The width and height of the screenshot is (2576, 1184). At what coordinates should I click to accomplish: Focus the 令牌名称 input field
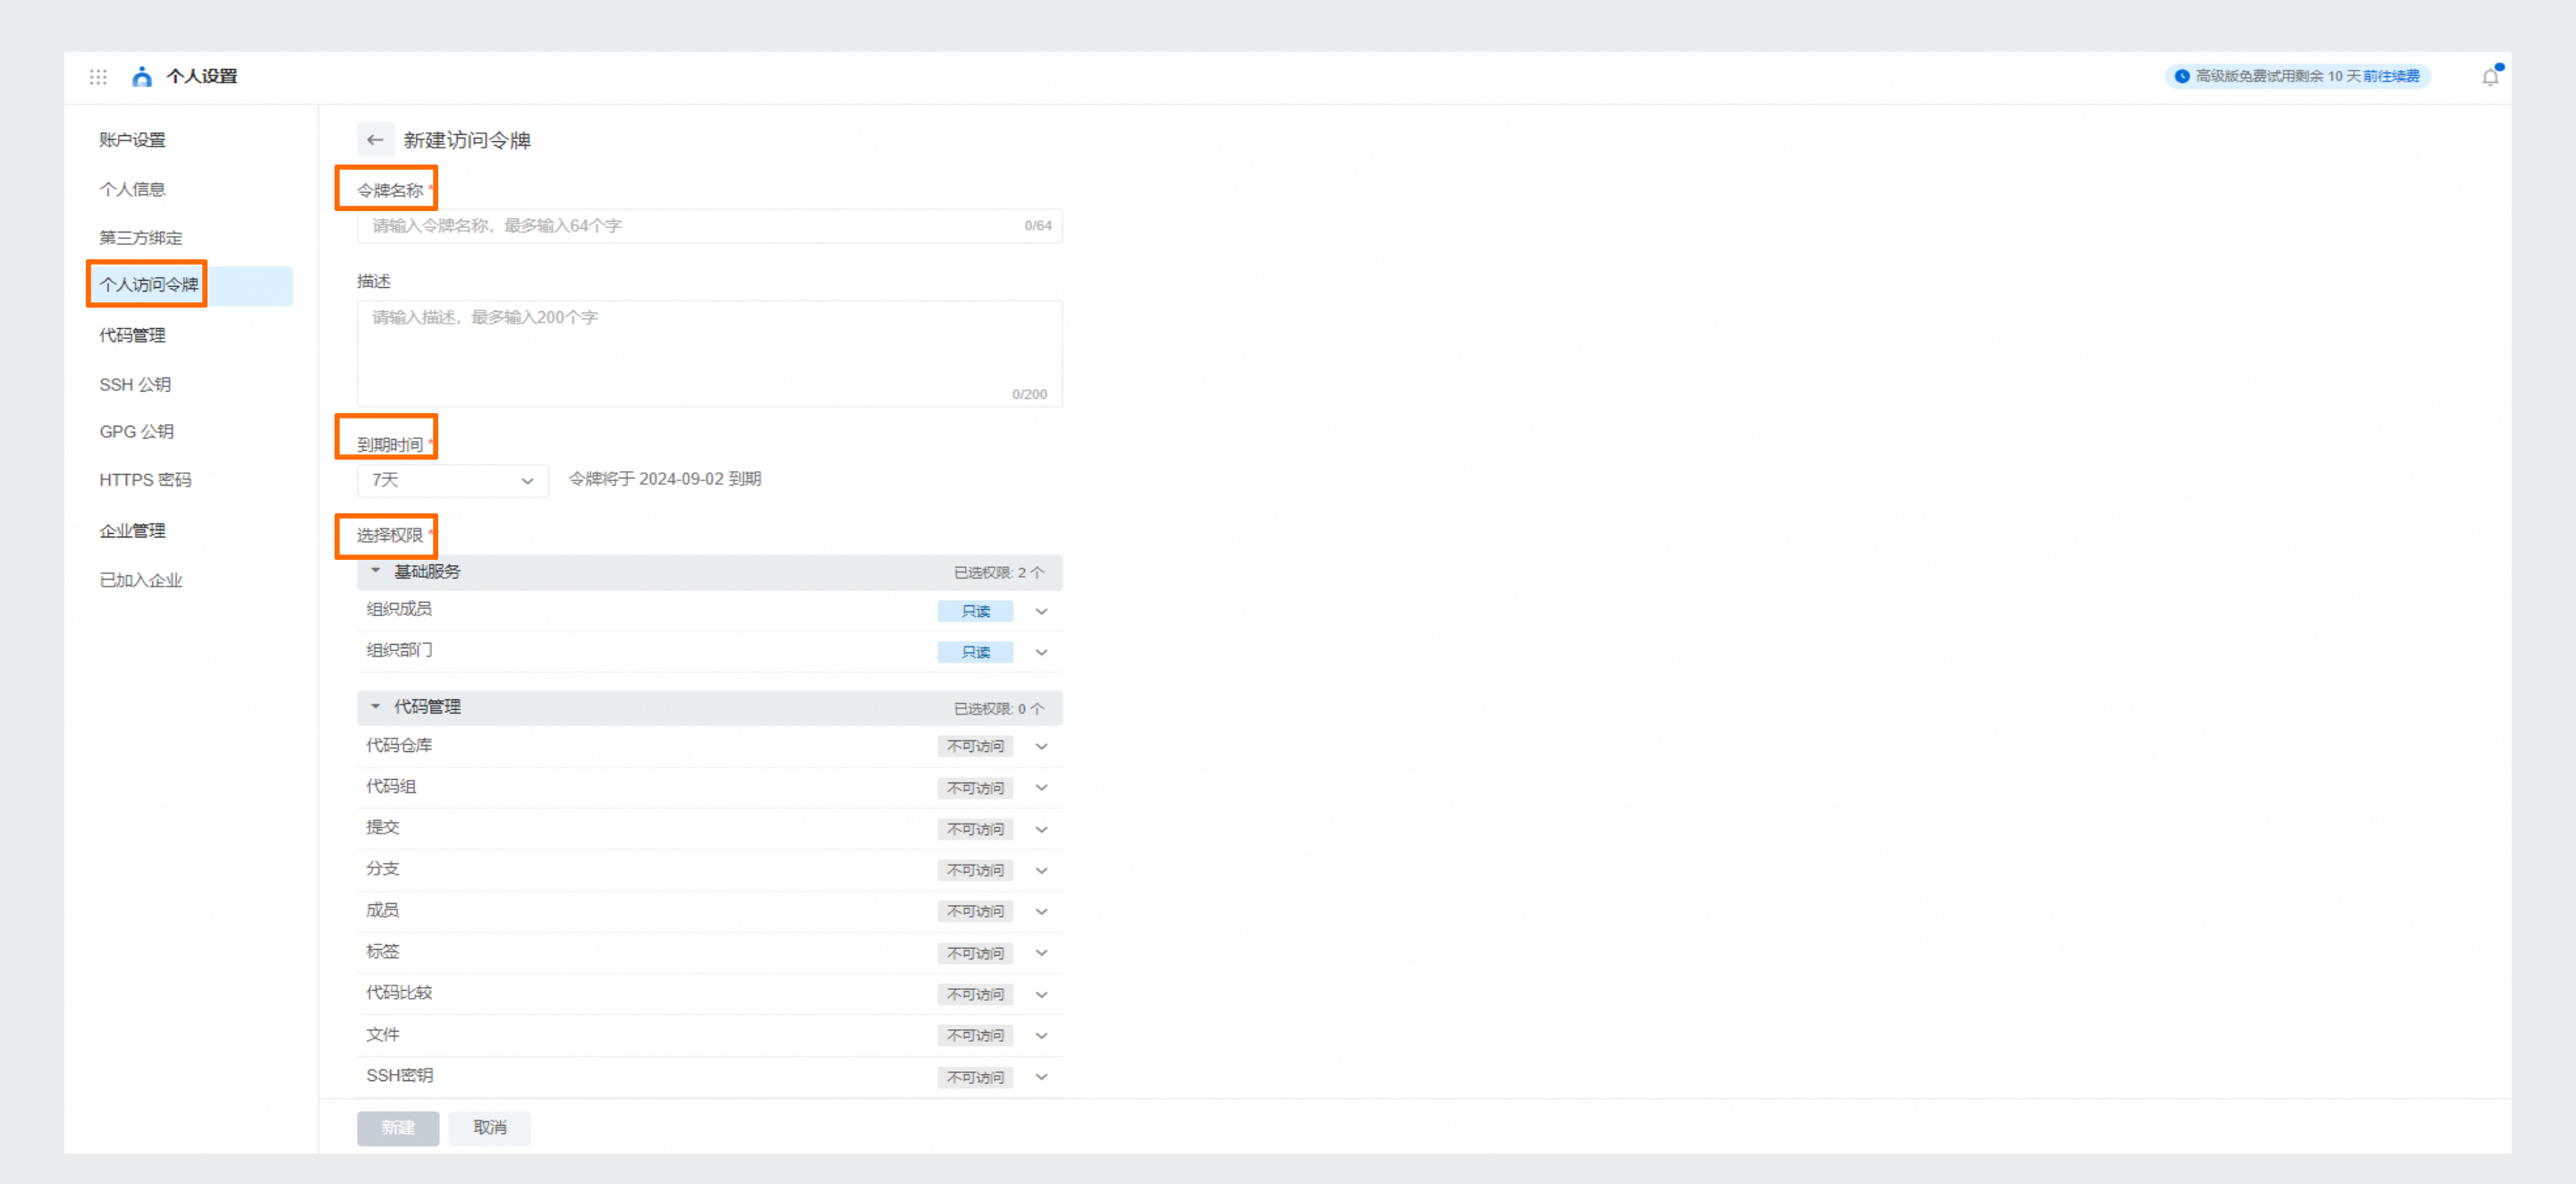[709, 226]
